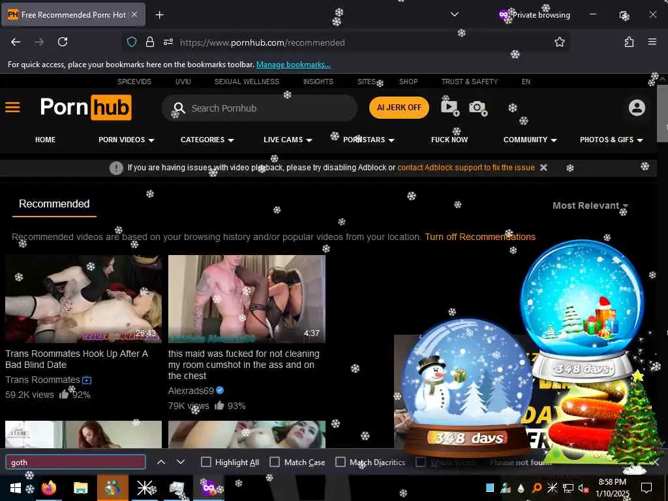The width and height of the screenshot is (668, 501).
Task: Expand the CATEGORIES dropdown
Action: pos(207,140)
